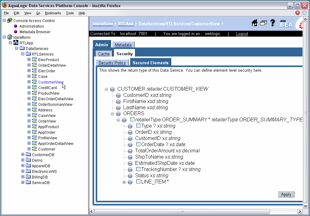The image size is (310, 216).
Task: Select ApplOrderDetailView in the tree
Action: [x=56, y=143]
